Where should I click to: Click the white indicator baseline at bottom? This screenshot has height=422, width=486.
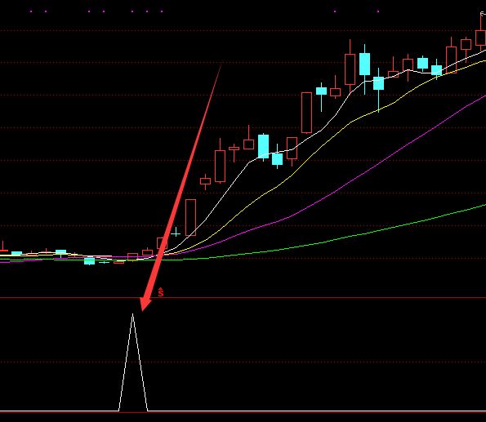(x=243, y=411)
